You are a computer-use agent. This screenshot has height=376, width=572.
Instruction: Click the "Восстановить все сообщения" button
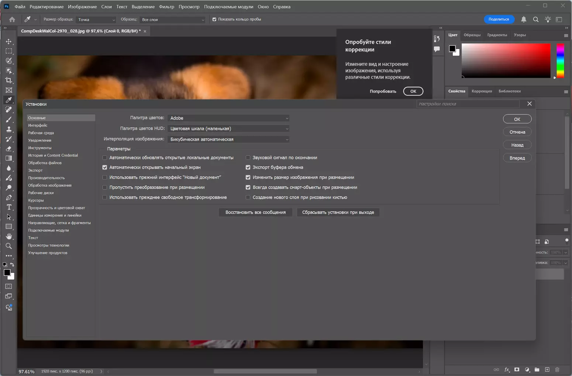(255, 212)
